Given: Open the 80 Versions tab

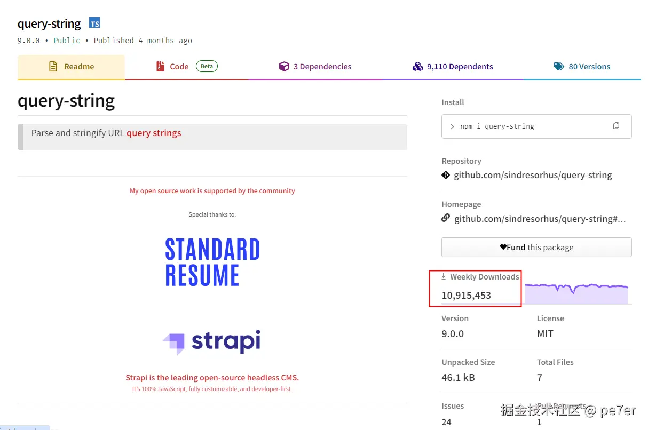Looking at the screenshot, I should [x=582, y=67].
